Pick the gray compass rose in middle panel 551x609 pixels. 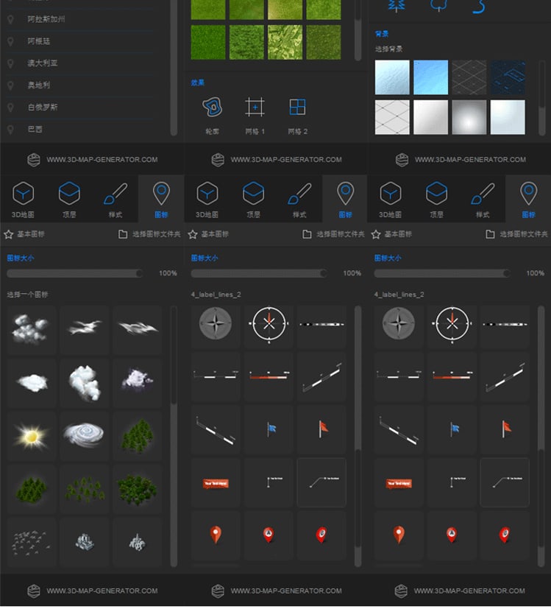[x=216, y=323]
